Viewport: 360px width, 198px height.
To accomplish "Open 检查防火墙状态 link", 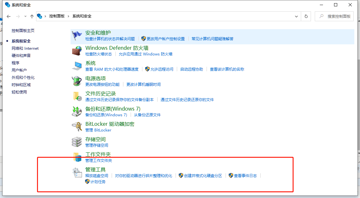I will [98, 54].
